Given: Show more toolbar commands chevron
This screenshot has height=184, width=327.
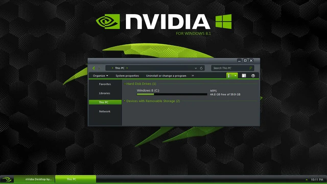Looking at the screenshot, I should [x=193, y=76].
